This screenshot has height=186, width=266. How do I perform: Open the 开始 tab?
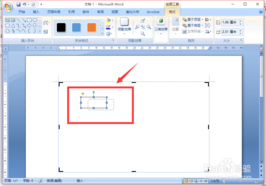point(22,12)
